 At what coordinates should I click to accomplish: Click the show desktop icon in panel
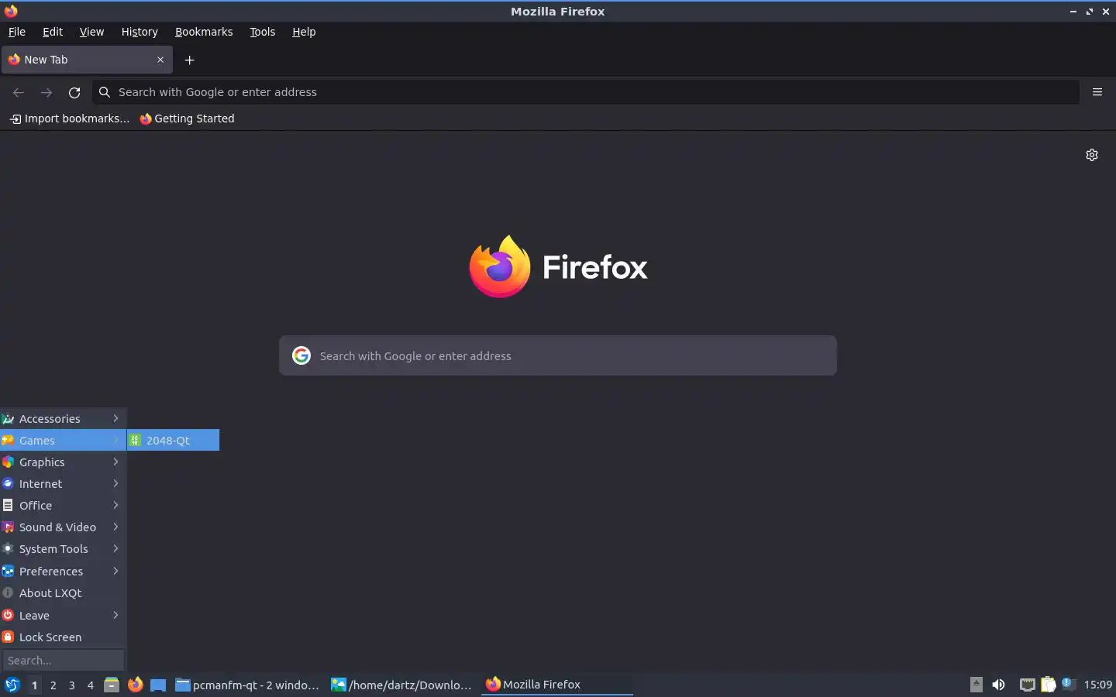pyautogui.click(x=158, y=685)
